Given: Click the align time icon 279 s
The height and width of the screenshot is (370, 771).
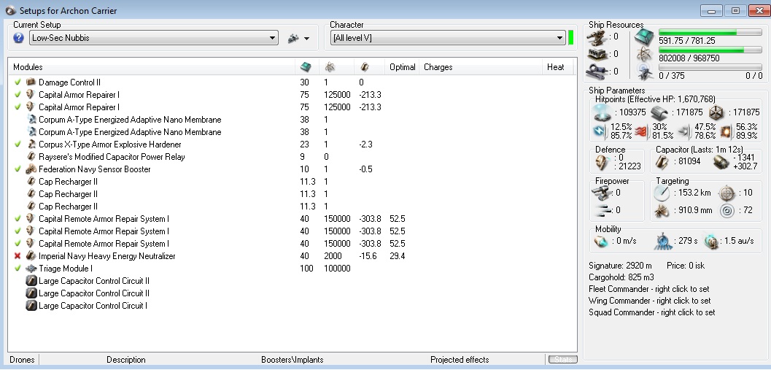Looking at the screenshot, I should pos(662,241).
